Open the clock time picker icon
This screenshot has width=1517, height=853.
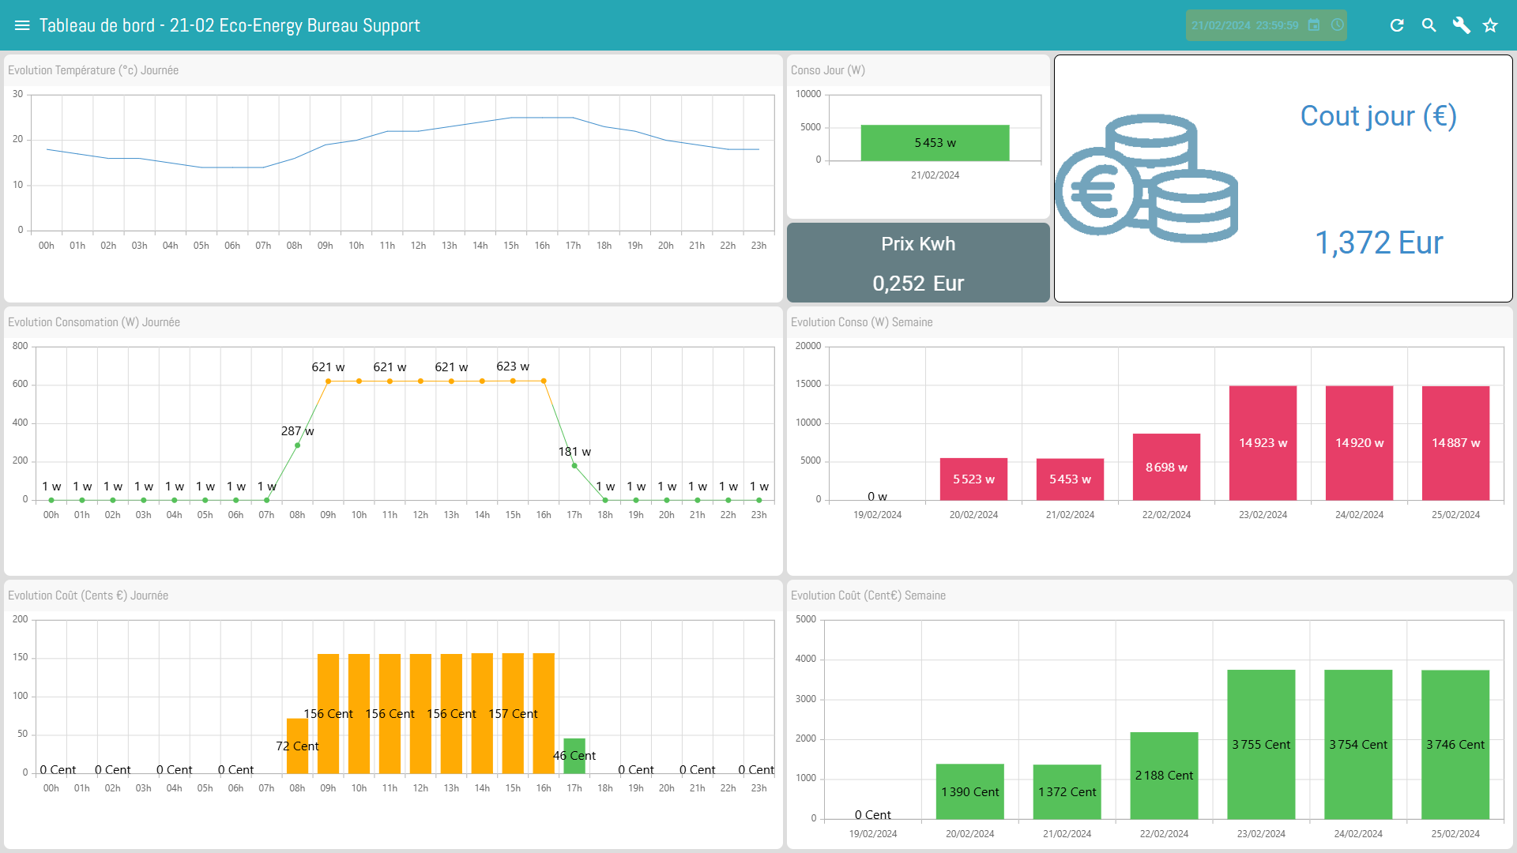[1337, 25]
